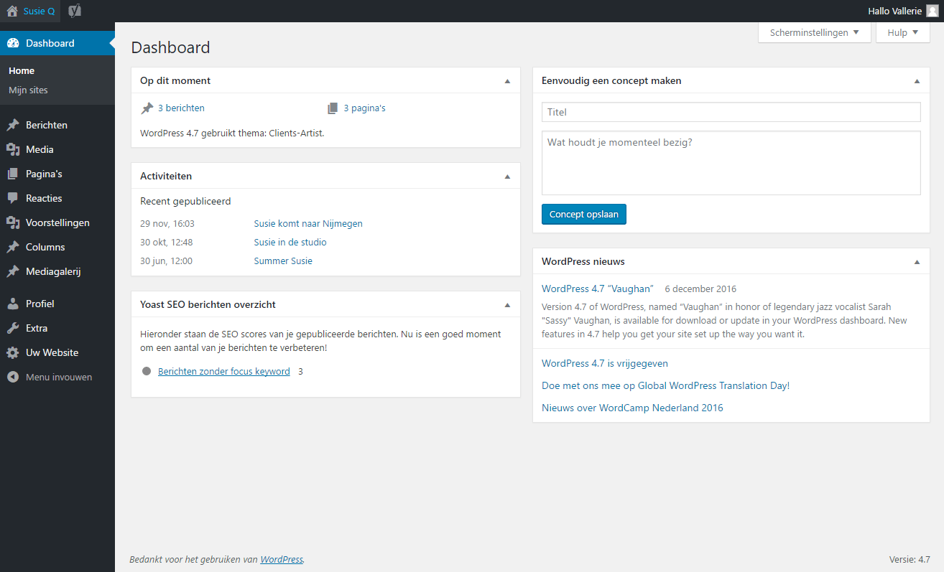Focus the Titel input field
The height and width of the screenshot is (572, 944).
[731, 112]
